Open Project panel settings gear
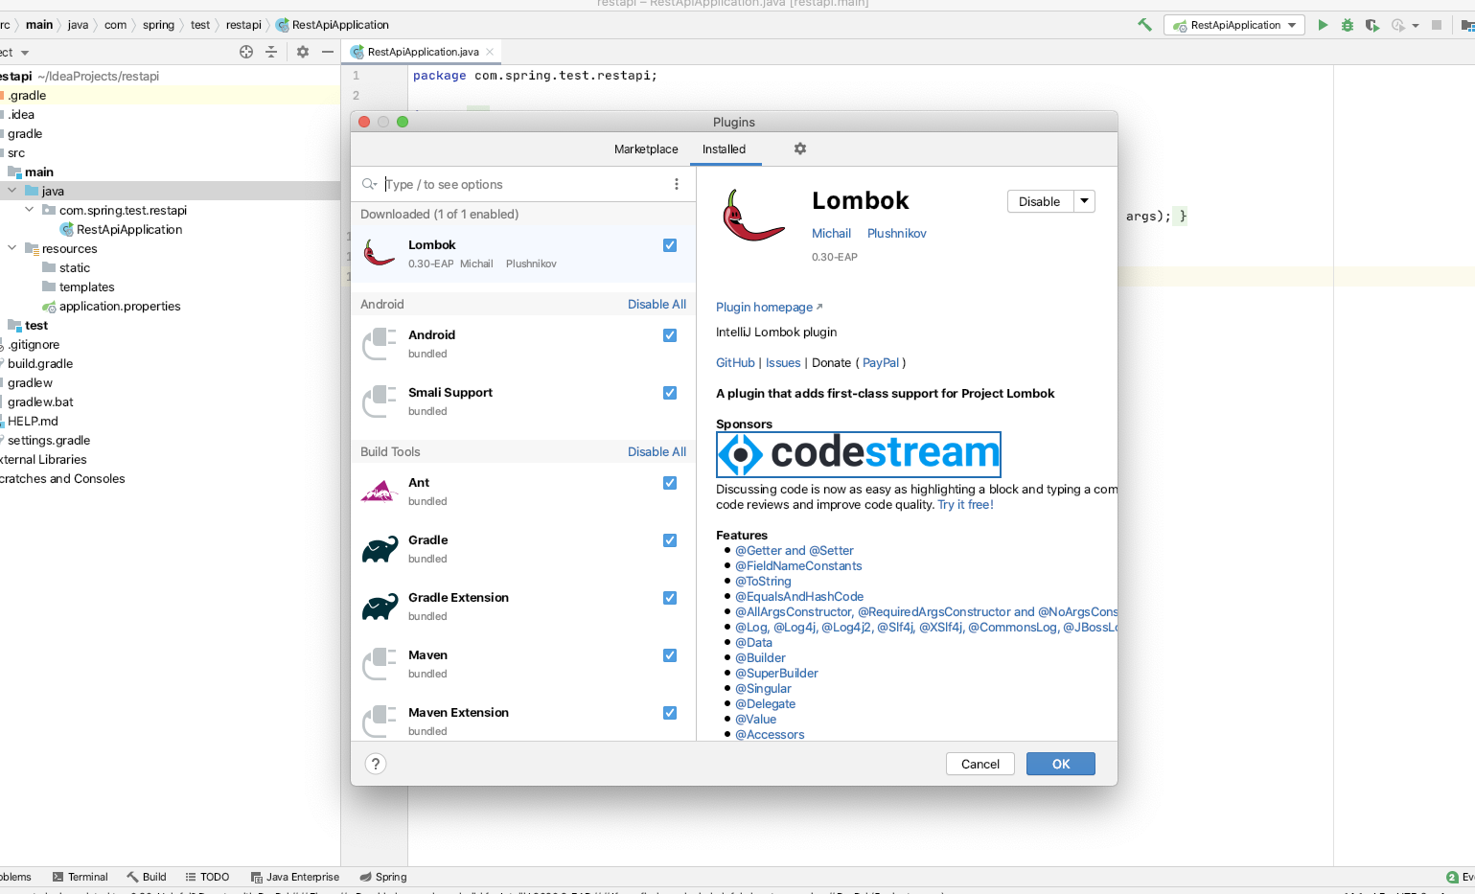This screenshot has width=1475, height=894. tap(303, 52)
